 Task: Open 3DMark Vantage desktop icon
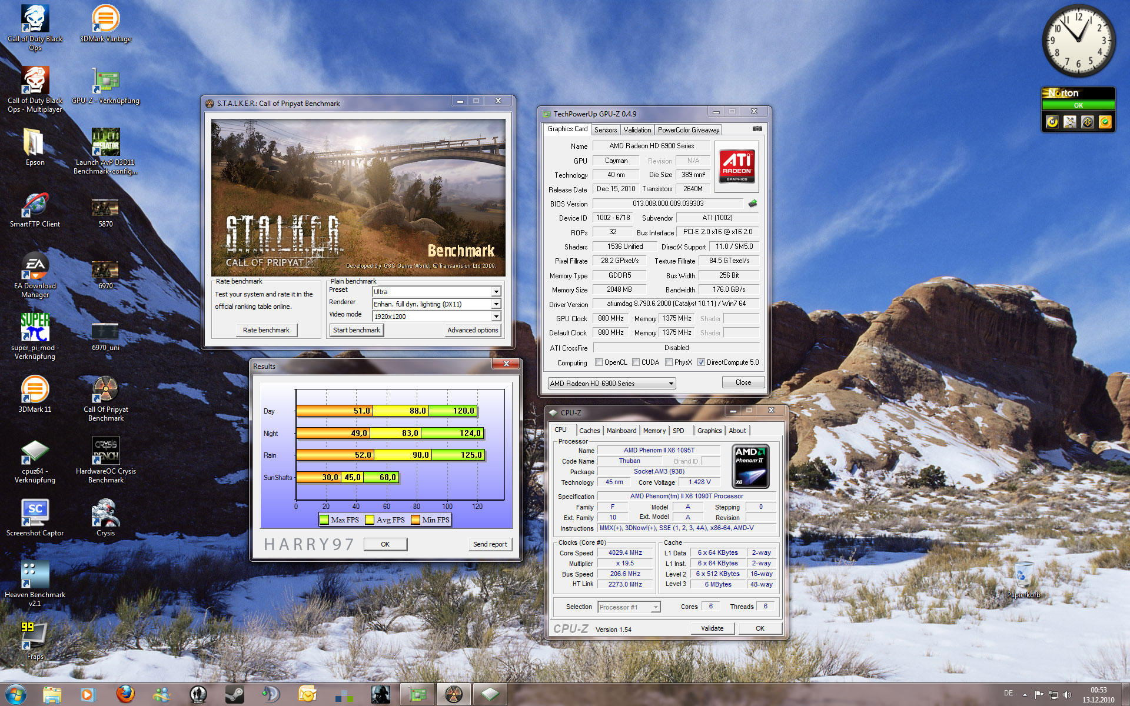(105, 24)
